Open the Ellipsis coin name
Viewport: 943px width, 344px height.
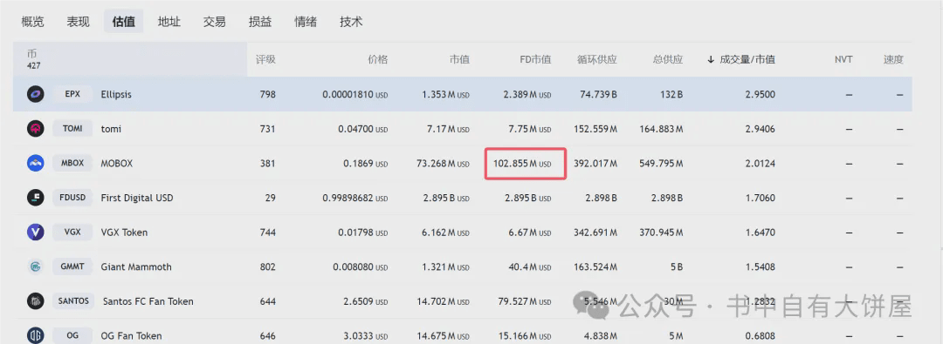click(x=116, y=94)
